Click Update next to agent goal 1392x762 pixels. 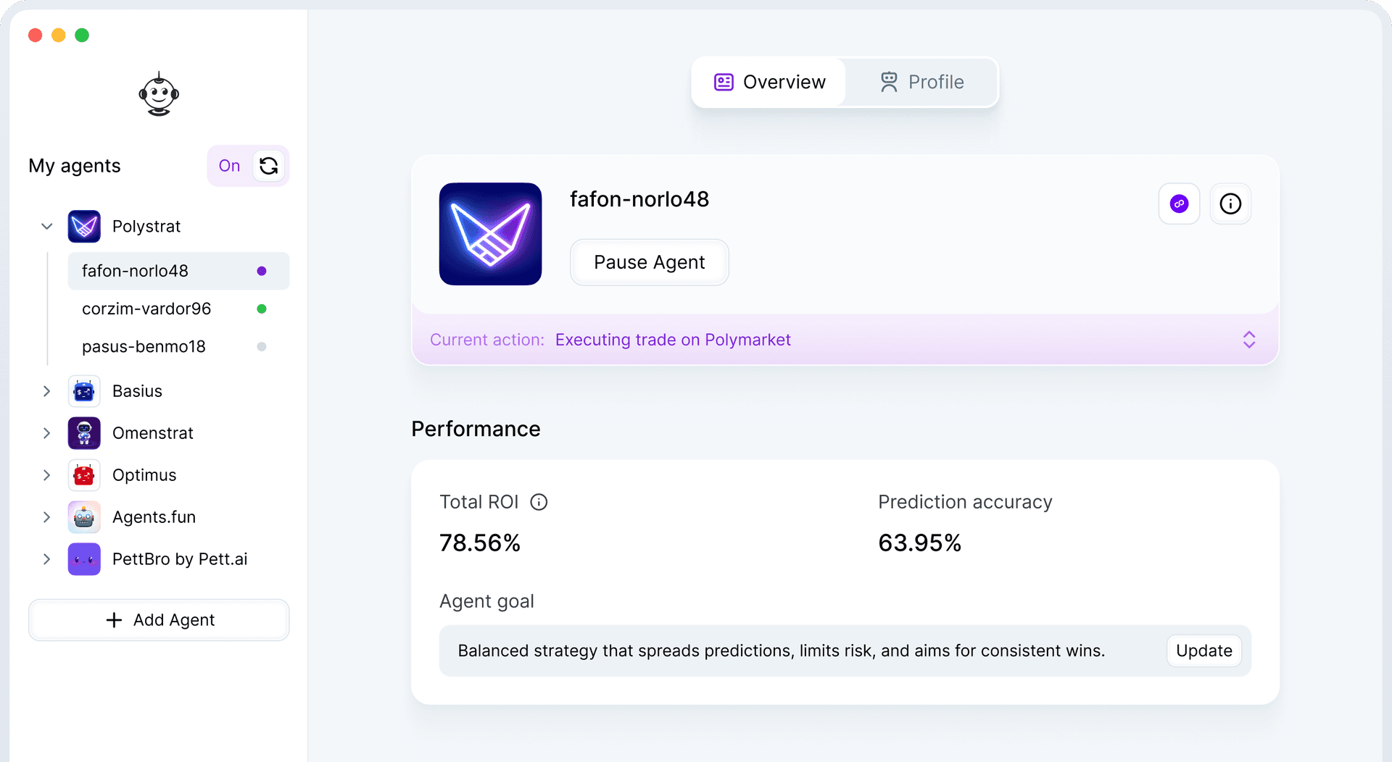pos(1203,650)
